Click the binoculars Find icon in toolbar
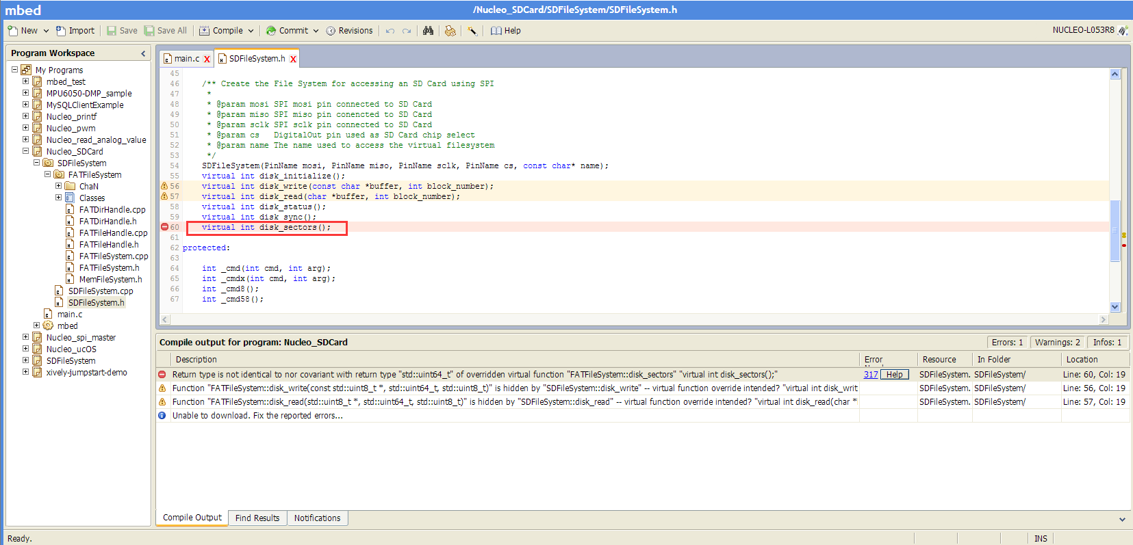 tap(428, 31)
